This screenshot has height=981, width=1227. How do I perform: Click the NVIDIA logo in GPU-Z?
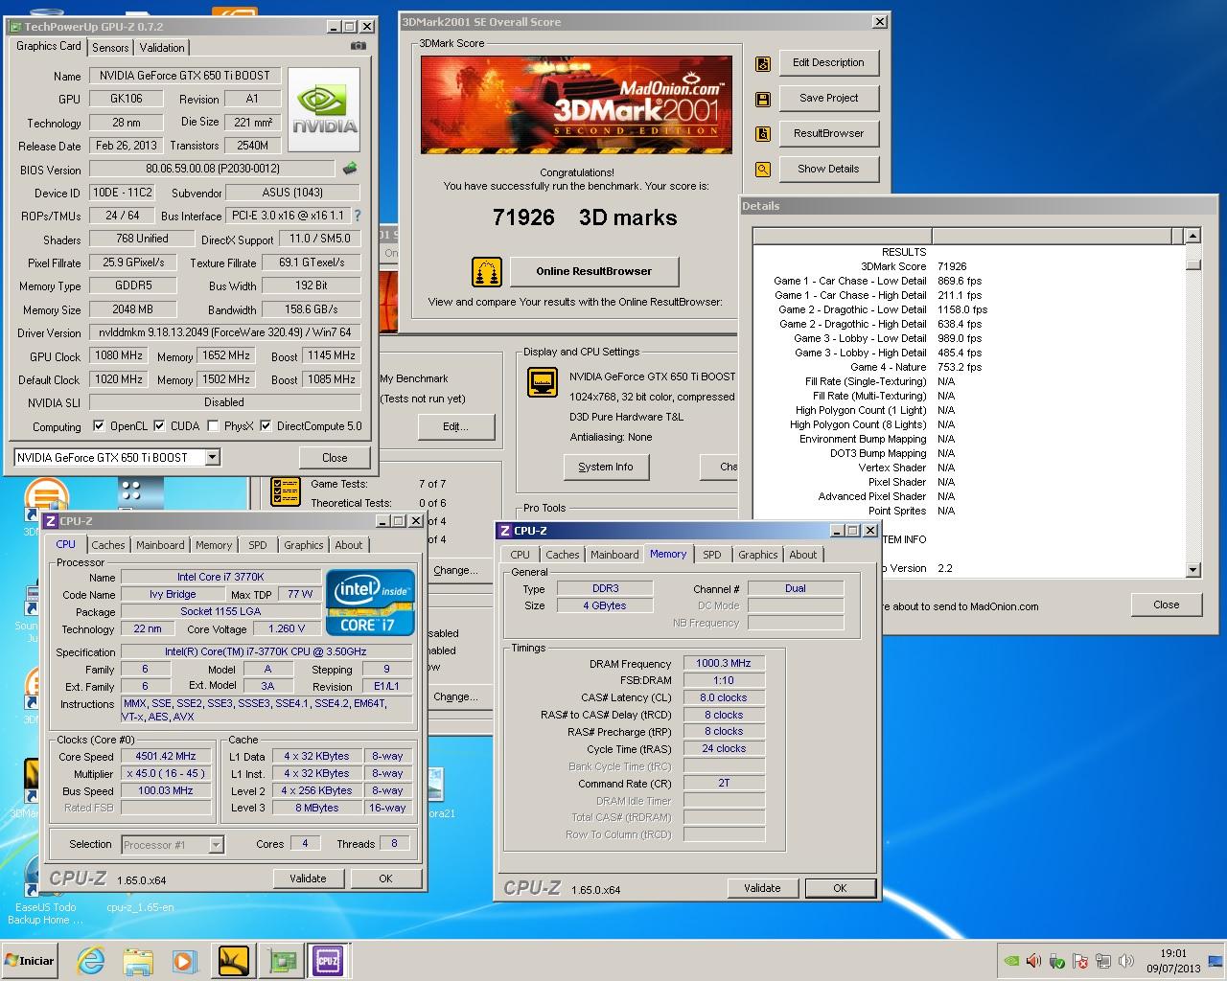[x=324, y=108]
